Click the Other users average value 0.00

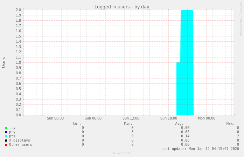pyautogui.click(x=185, y=145)
